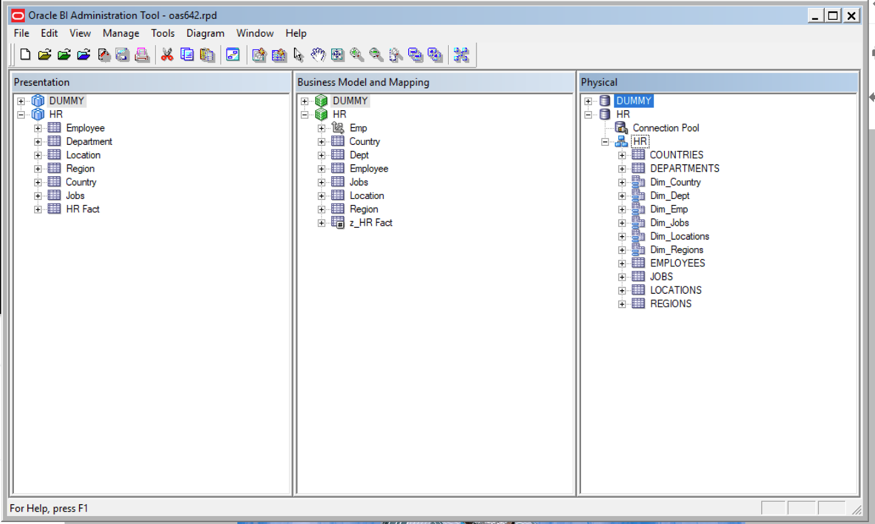Screen dimensions: 875x524
Task: Cut selection with the scissors toolbar icon
Action: pos(166,55)
